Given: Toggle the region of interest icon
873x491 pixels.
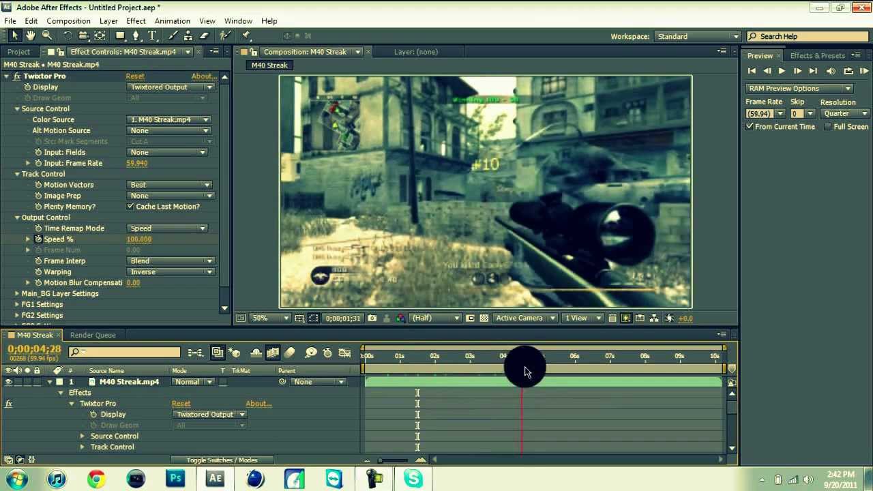Looking at the screenshot, I should point(470,318).
